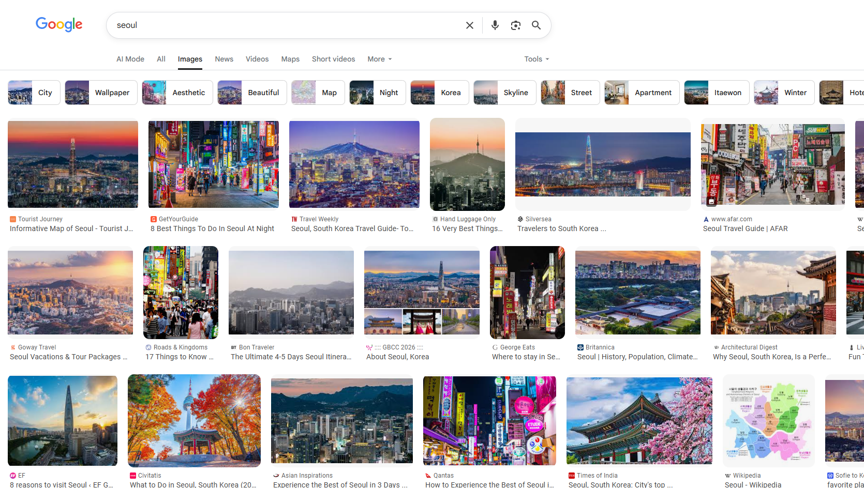Image resolution: width=864 pixels, height=488 pixels.
Task: Open 'Why Seoul, South Korea, Is a Perfe...' link
Action: [x=772, y=357]
